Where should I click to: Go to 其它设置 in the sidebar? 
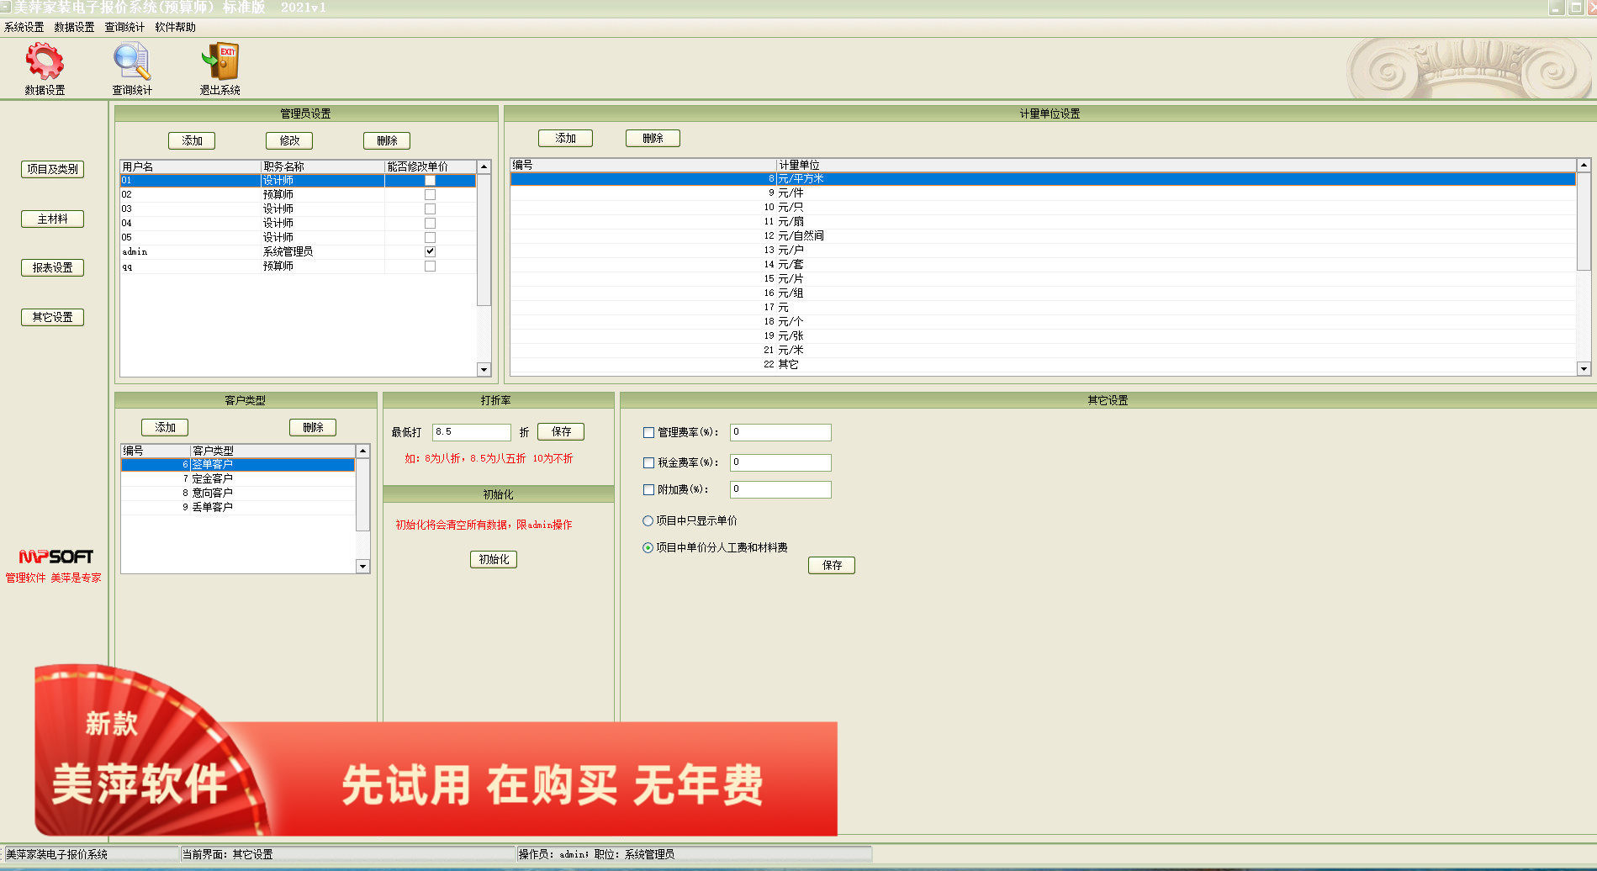tap(52, 317)
